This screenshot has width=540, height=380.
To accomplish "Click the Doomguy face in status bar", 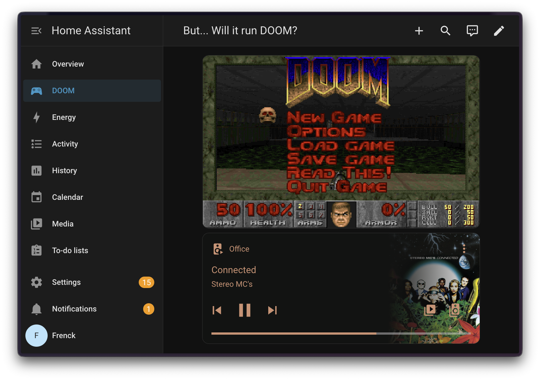I will click(x=341, y=214).
